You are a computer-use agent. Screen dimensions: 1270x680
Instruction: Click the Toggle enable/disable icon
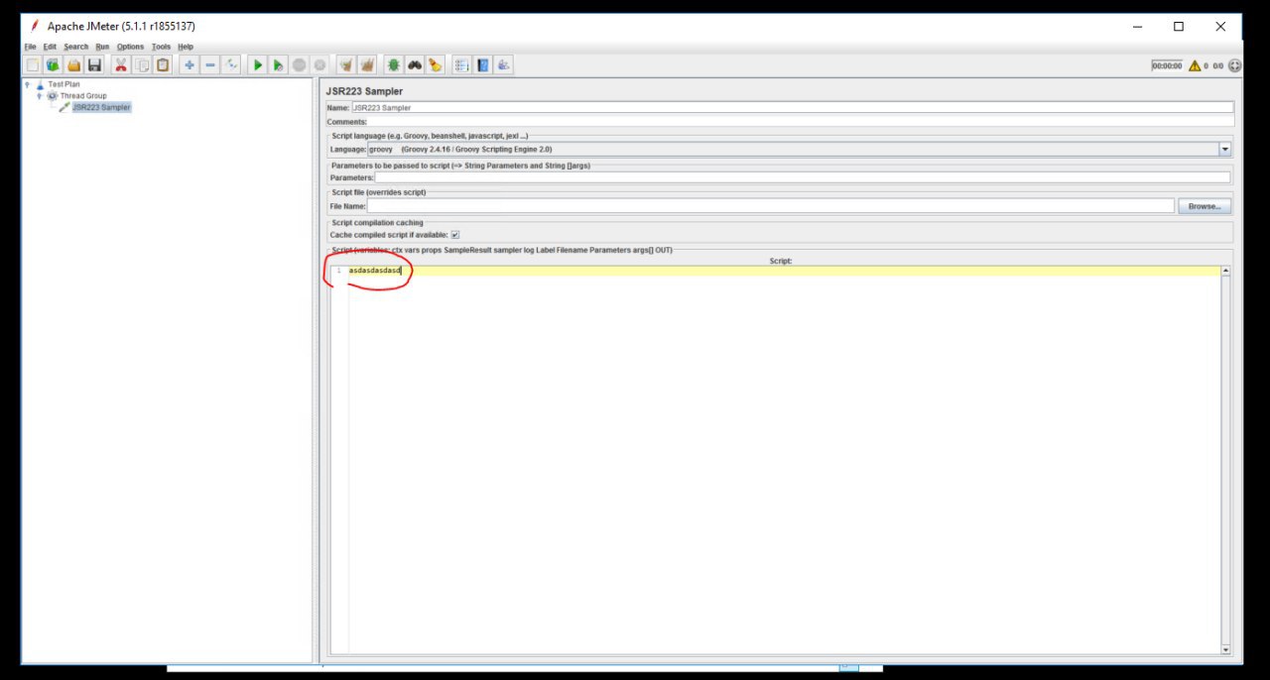point(231,65)
